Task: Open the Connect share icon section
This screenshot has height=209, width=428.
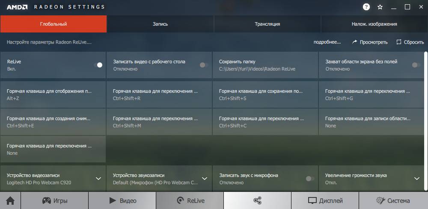Action: pyautogui.click(x=257, y=201)
